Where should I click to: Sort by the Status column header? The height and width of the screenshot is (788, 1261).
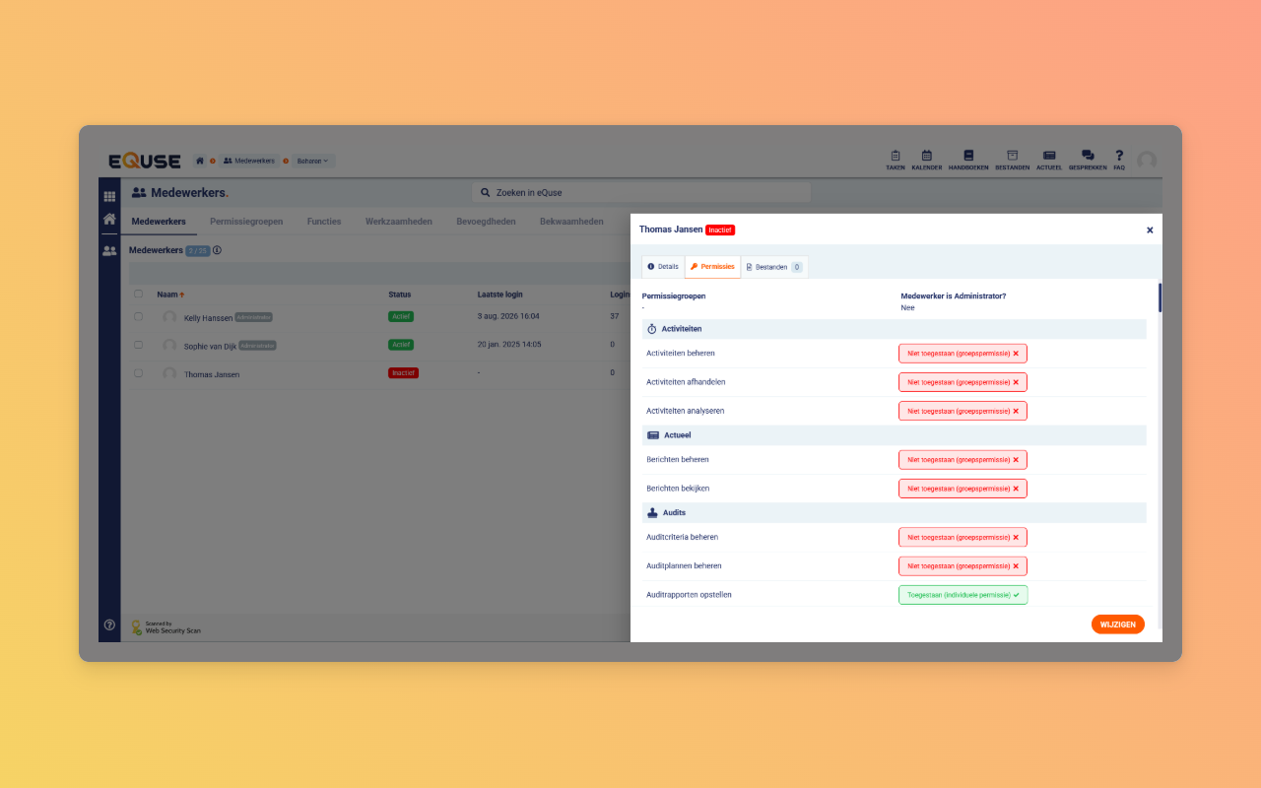pyautogui.click(x=400, y=295)
